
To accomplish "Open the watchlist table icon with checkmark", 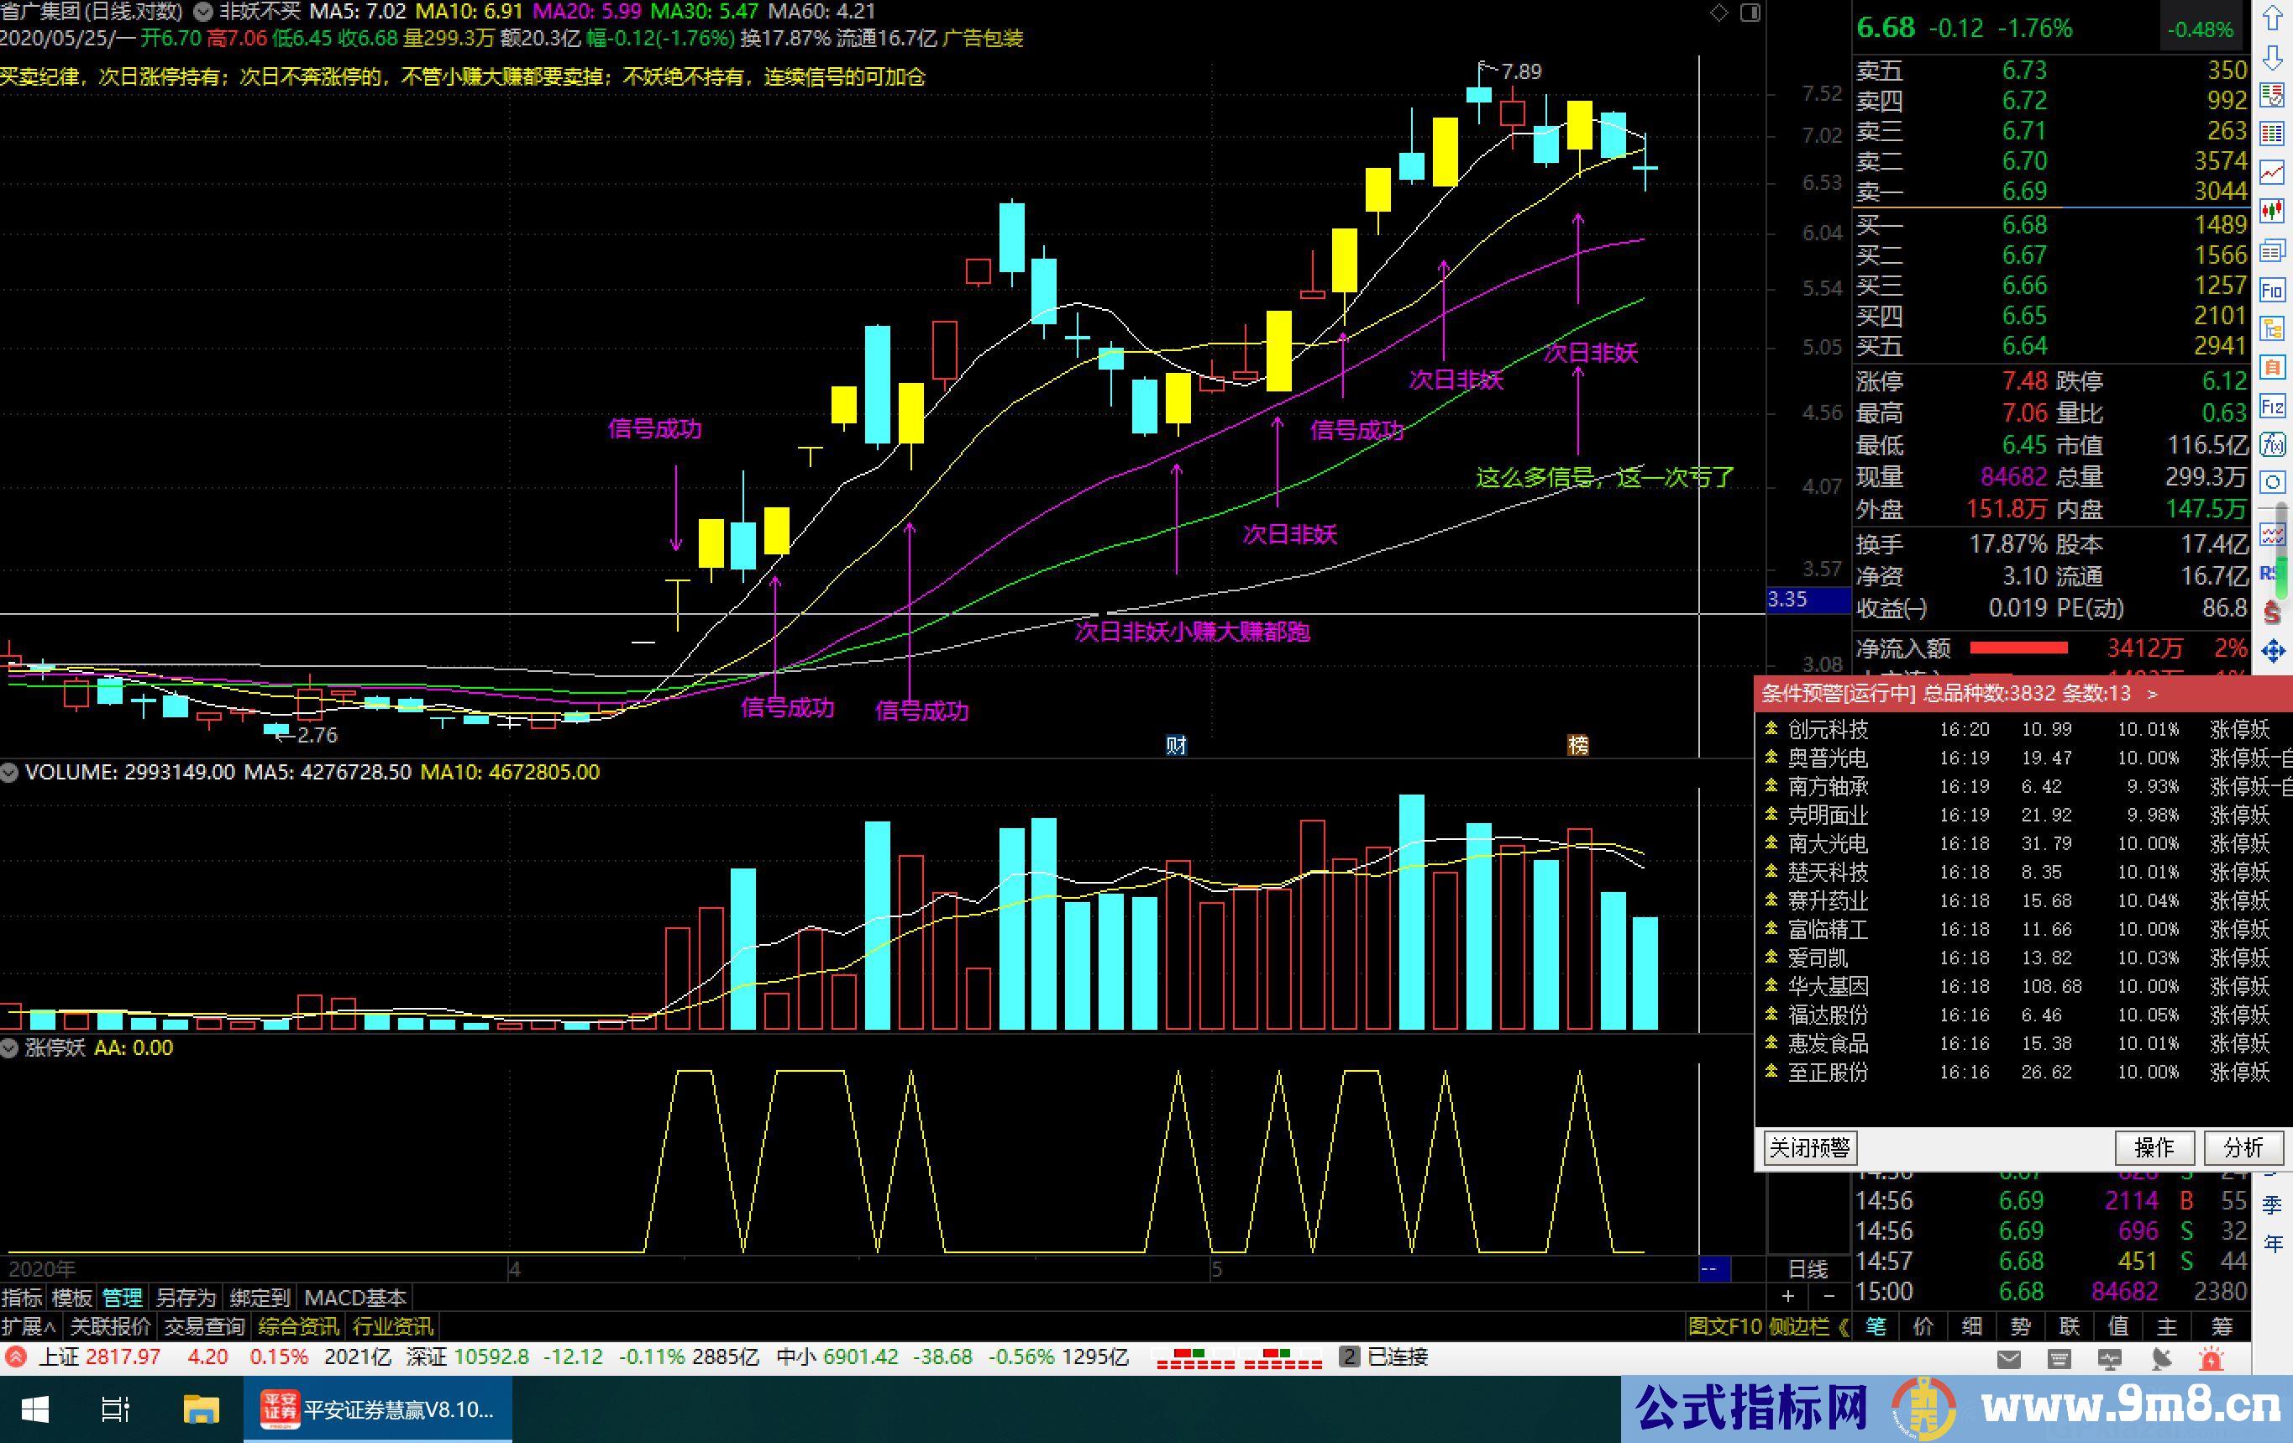I will 2272,95.
